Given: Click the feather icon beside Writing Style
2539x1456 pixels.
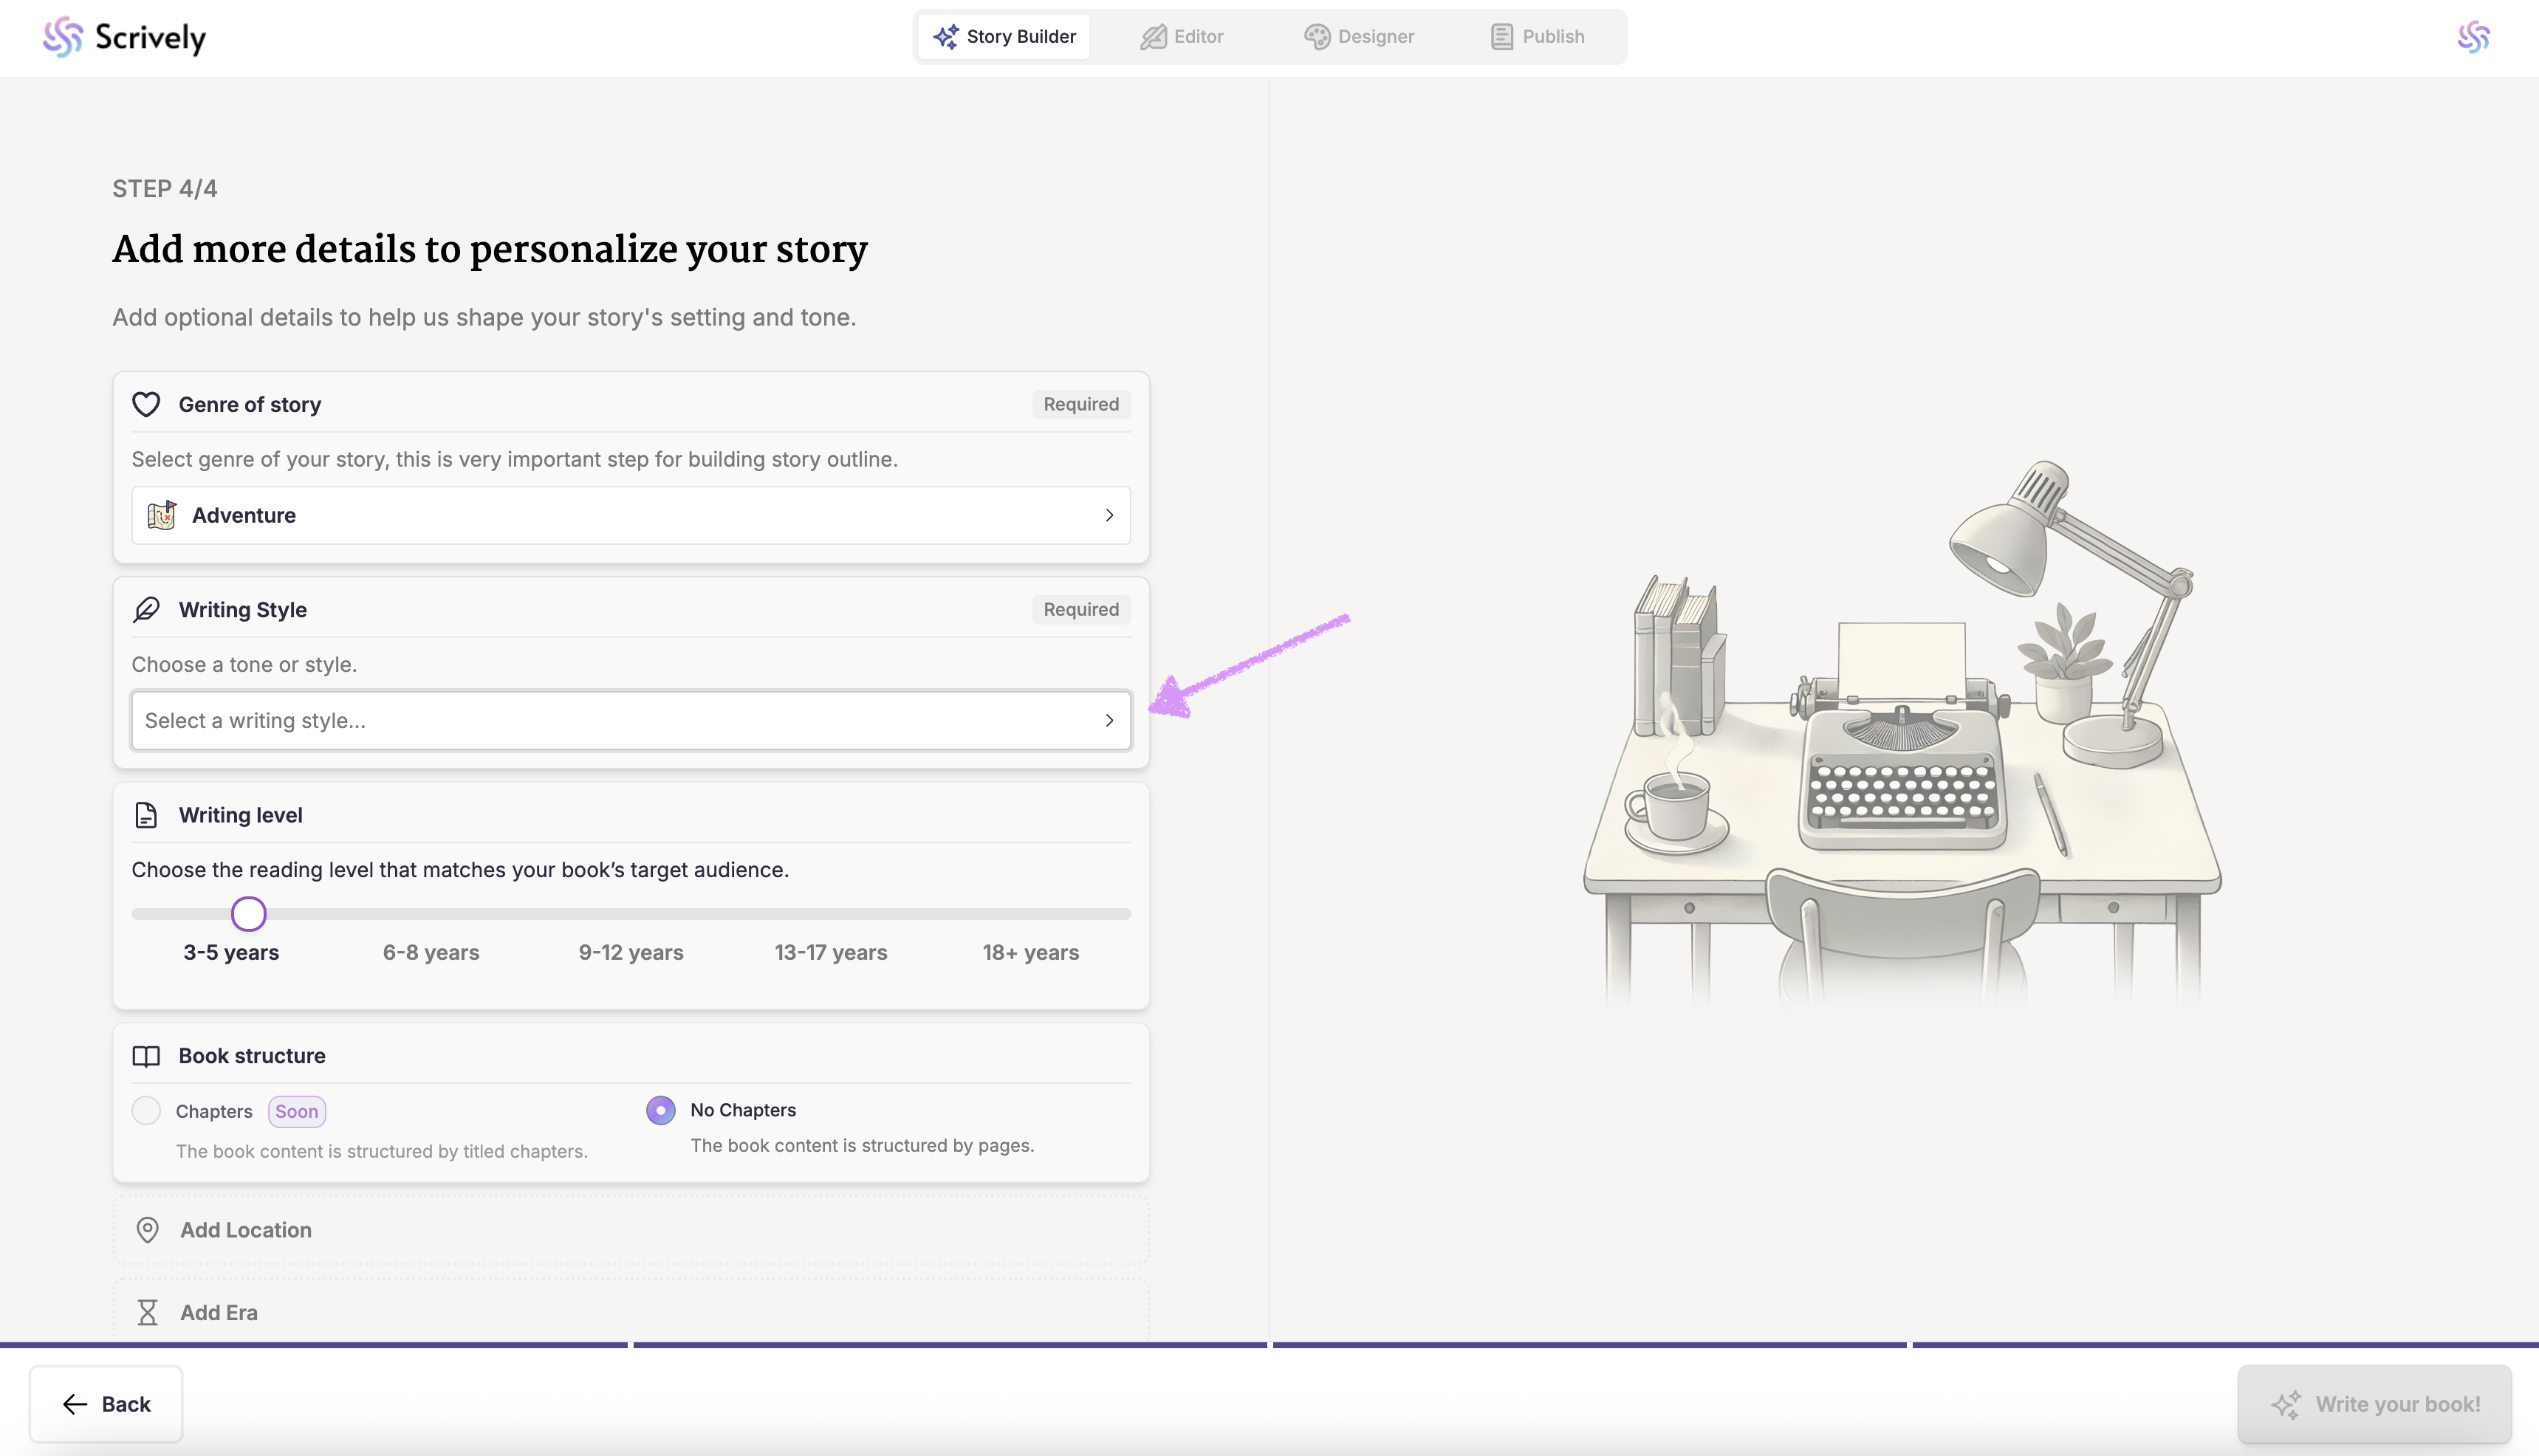Looking at the screenshot, I should click(x=146, y=609).
